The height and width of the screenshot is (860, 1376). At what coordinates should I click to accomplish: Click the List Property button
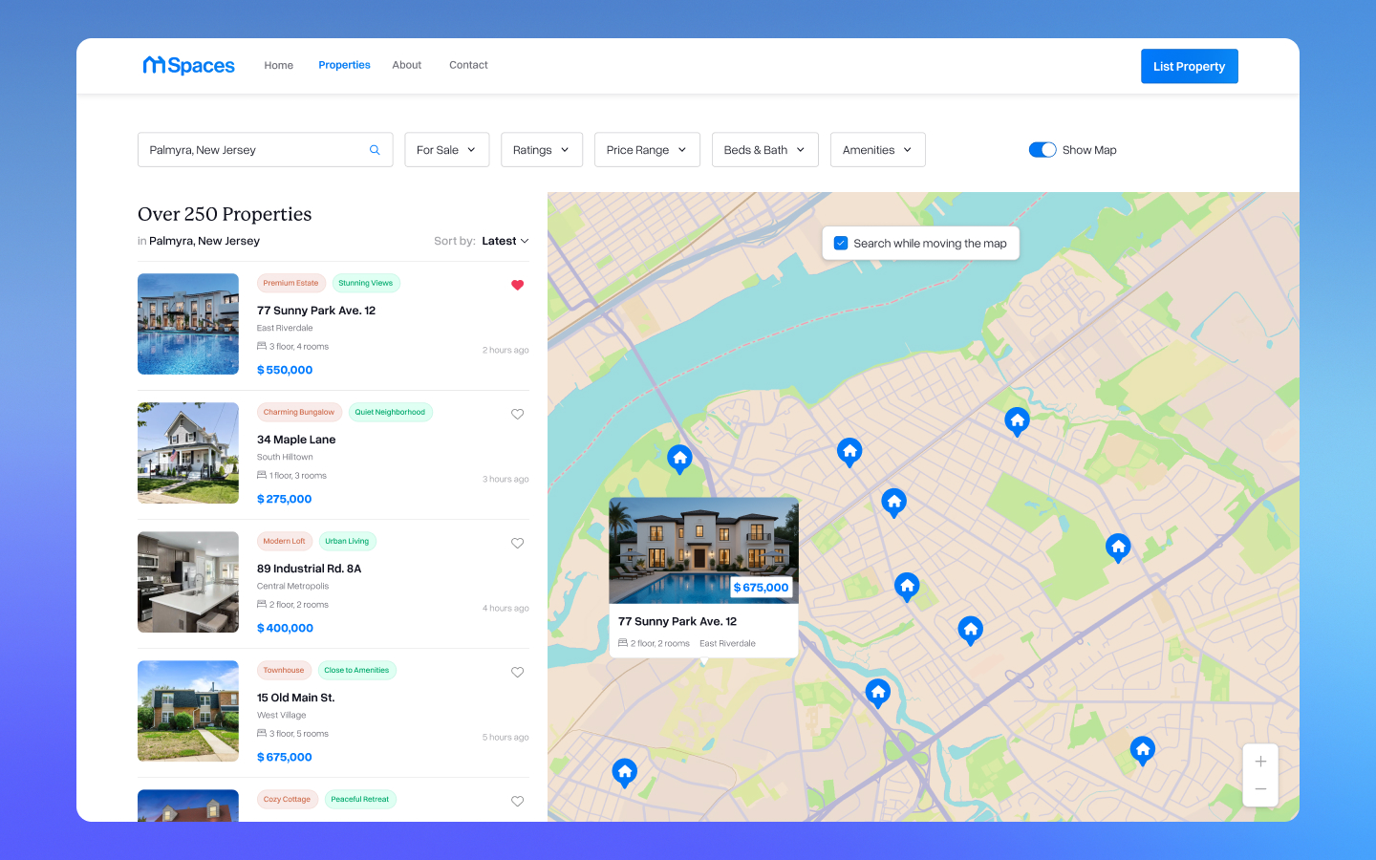(1189, 66)
